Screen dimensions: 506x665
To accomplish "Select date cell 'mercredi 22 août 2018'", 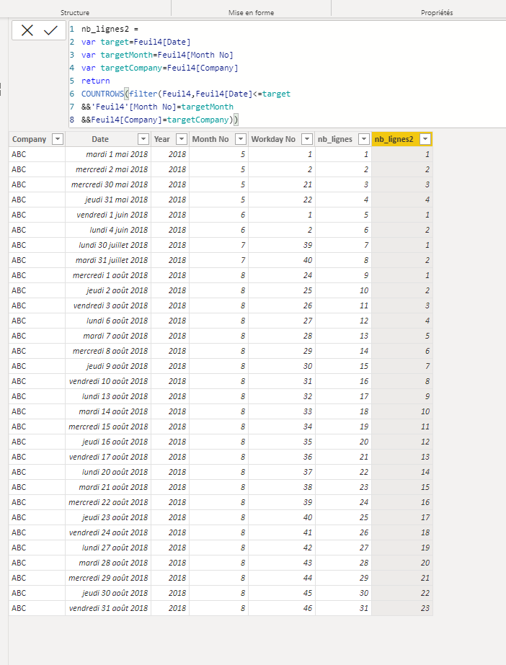I will (108, 502).
